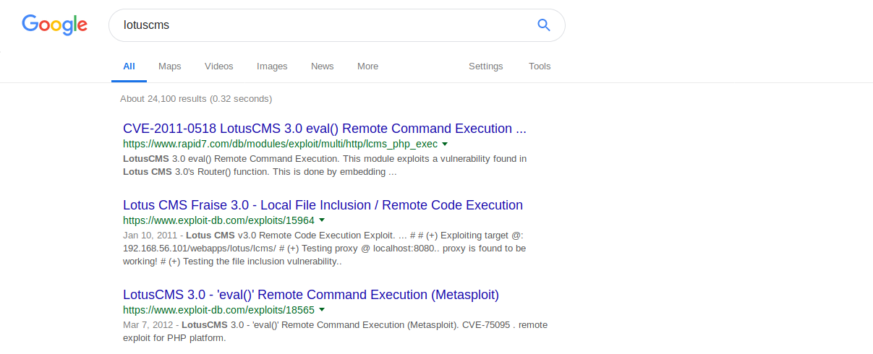Expand the arrow beside exploit-db.com/exploits/15964
This screenshot has width=873, height=354.
tap(322, 220)
